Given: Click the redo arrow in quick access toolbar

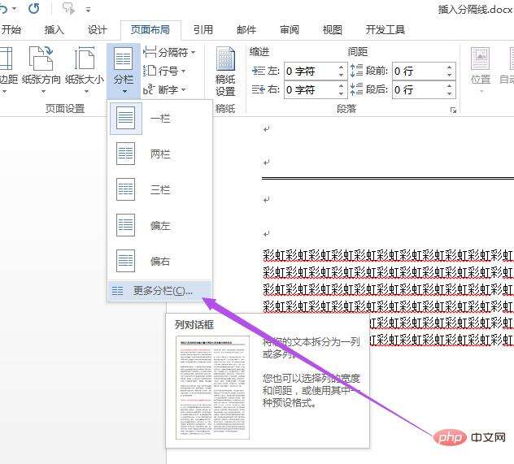Looking at the screenshot, I should tap(33, 9).
